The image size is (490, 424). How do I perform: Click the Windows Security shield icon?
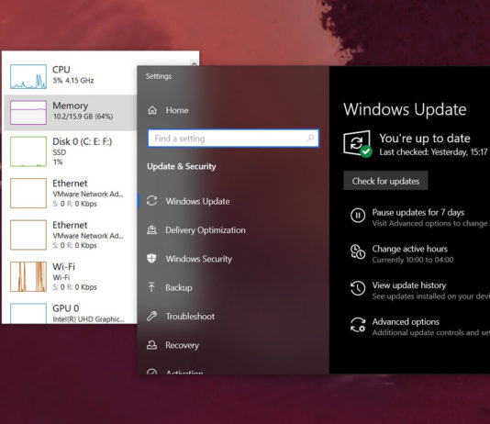tap(151, 259)
